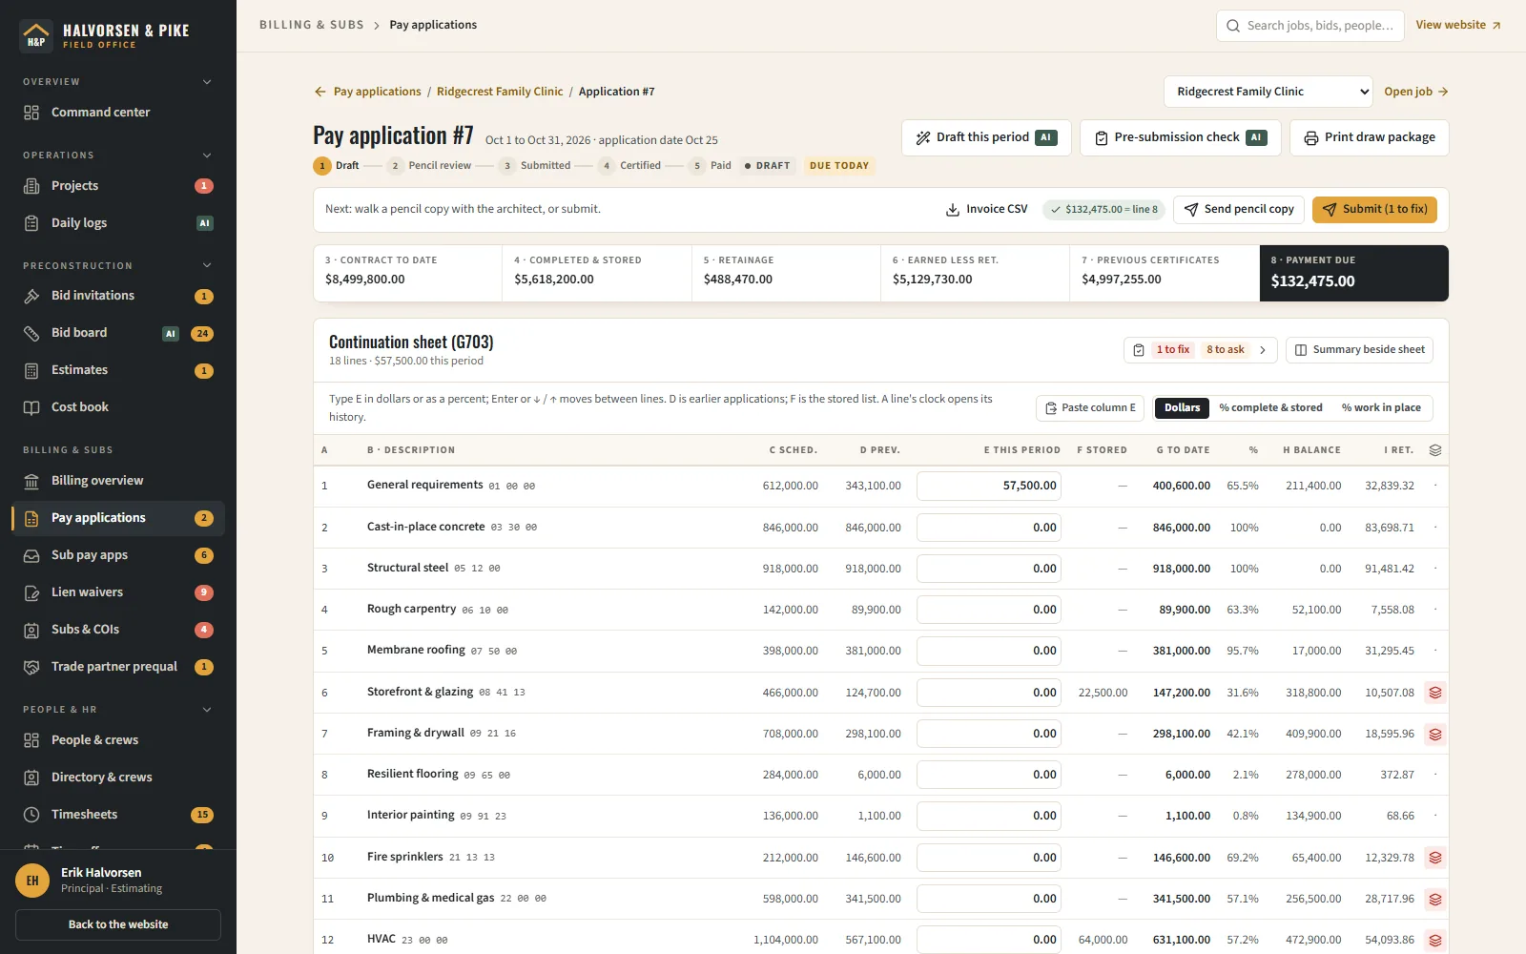Viewport: 1526px width, 954px height.
Task: Click Back to the website
Action: pyautogui.click(x=118, y=924)
